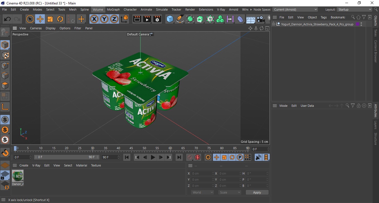Screen dimensions: 379x203
Task: Toggle the Locked Workplane icon
Action: pos(5,175)
